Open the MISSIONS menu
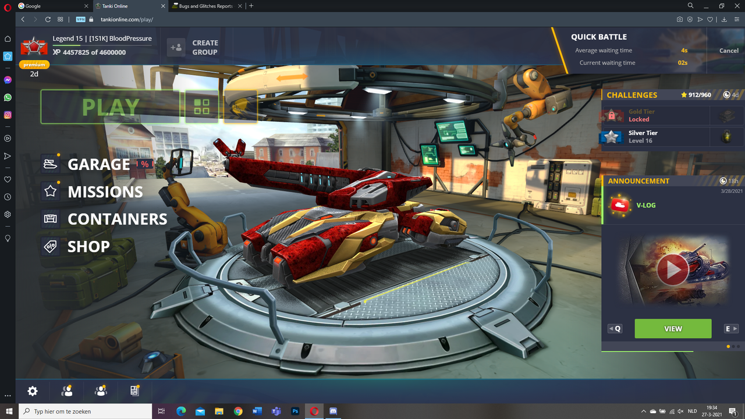745x419 pixels. point(105,191)
